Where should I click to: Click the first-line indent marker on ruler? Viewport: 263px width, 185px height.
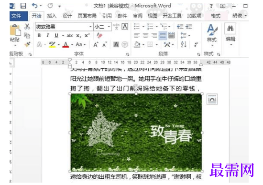pos(70,60)
